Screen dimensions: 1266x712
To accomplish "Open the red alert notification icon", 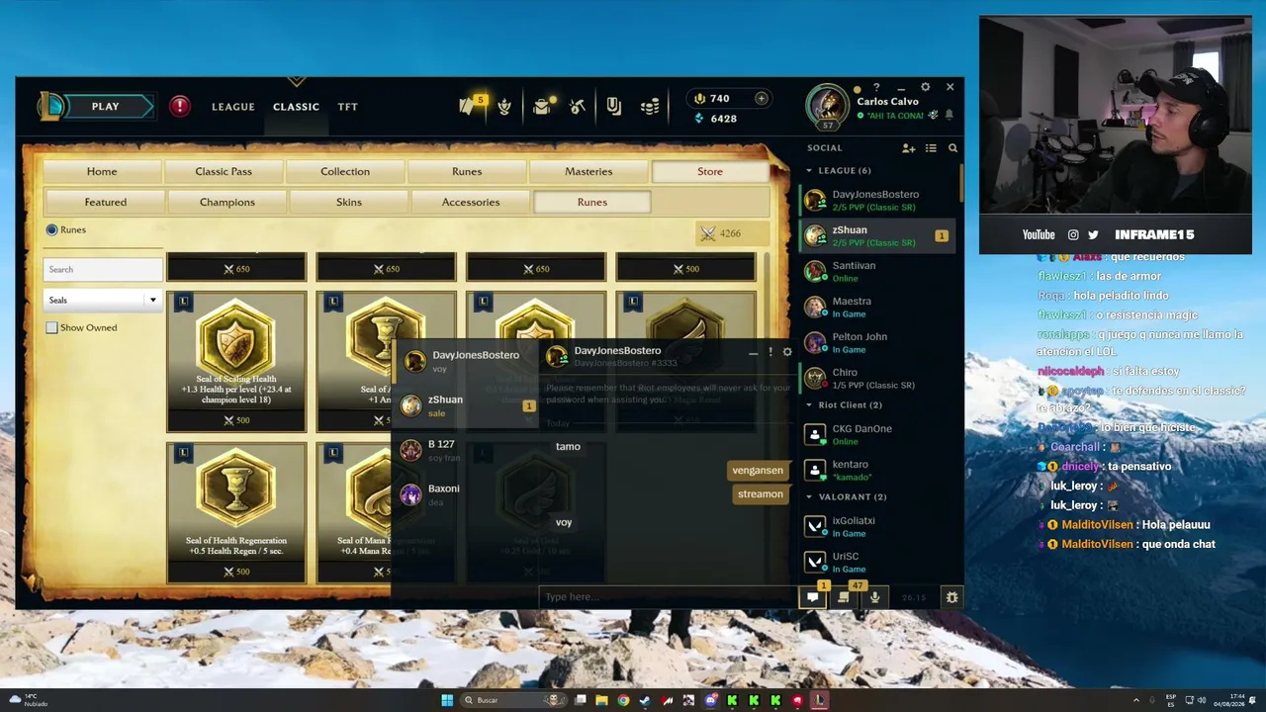I will click(179, 106).
